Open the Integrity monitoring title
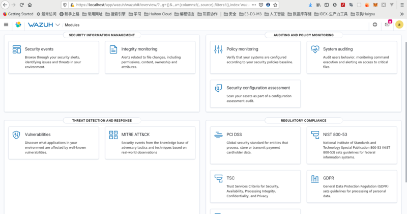 tap(139, 49)
